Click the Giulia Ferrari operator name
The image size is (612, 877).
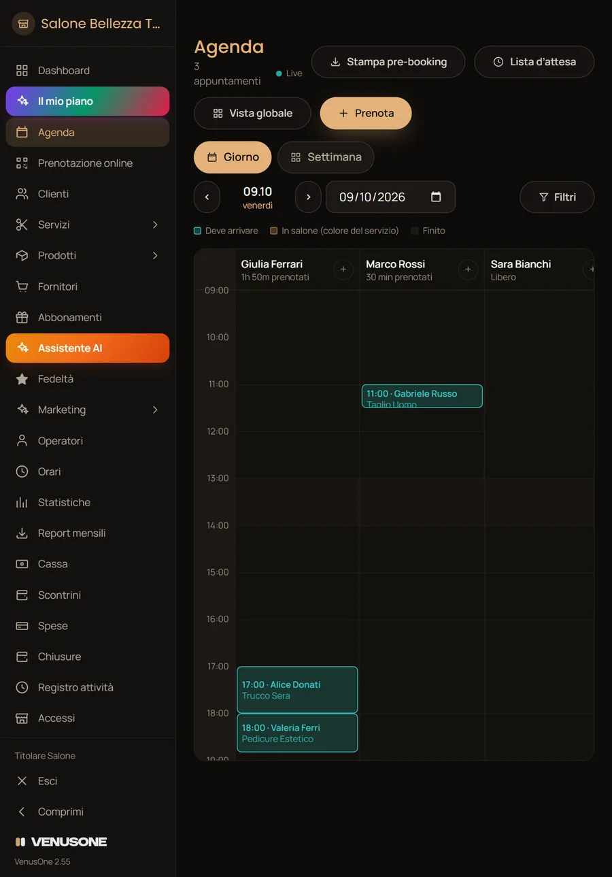point(272,264)
